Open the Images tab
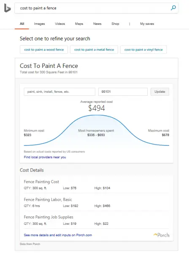189x253 pixels. pyautogui.click(x=39, y=24)
